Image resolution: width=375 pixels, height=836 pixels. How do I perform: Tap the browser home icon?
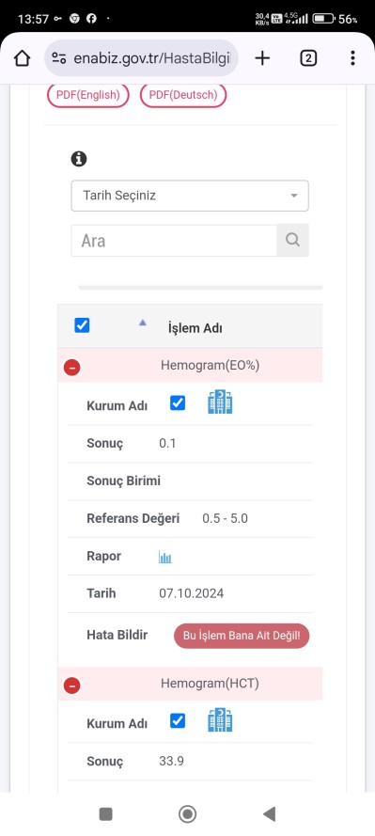click(22, 58)
